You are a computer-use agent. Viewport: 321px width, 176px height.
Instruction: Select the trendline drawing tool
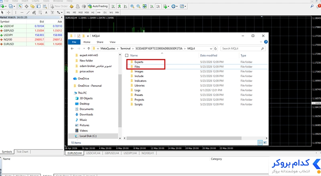[x=28, y=12]
